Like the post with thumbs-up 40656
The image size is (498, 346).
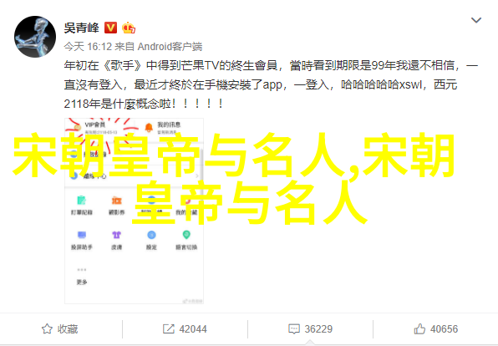419,328
